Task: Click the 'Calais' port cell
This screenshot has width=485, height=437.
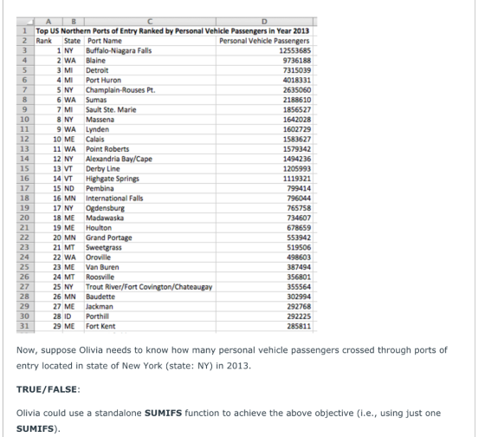Action: [x=150, y=140]
